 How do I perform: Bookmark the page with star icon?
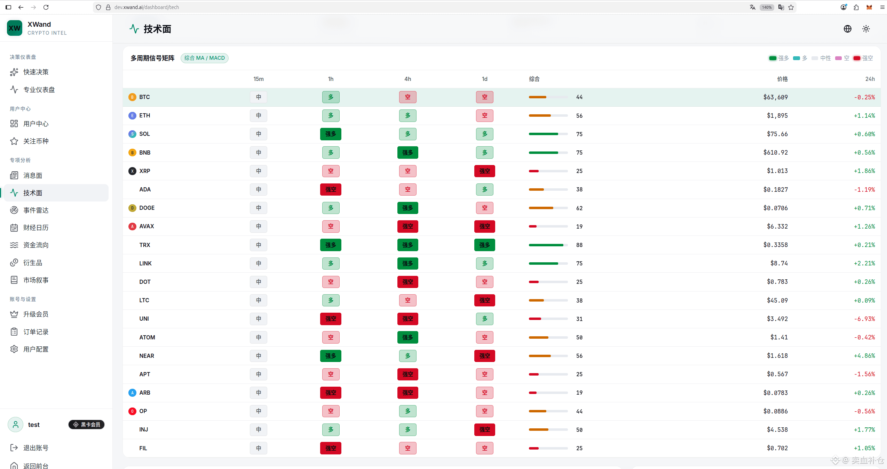coord(791,7)
